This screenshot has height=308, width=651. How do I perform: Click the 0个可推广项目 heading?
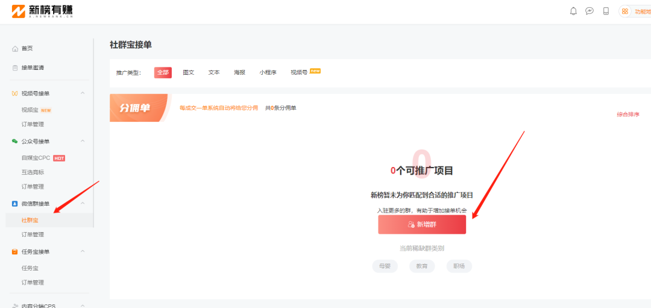click(x=421, y=170)
